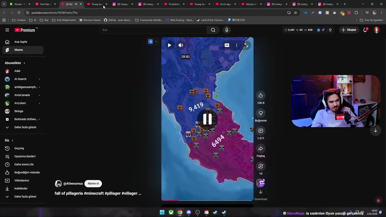Start voice search with microphone icon
The height and width of the screenshot is (217, 386).
point(227,30)
